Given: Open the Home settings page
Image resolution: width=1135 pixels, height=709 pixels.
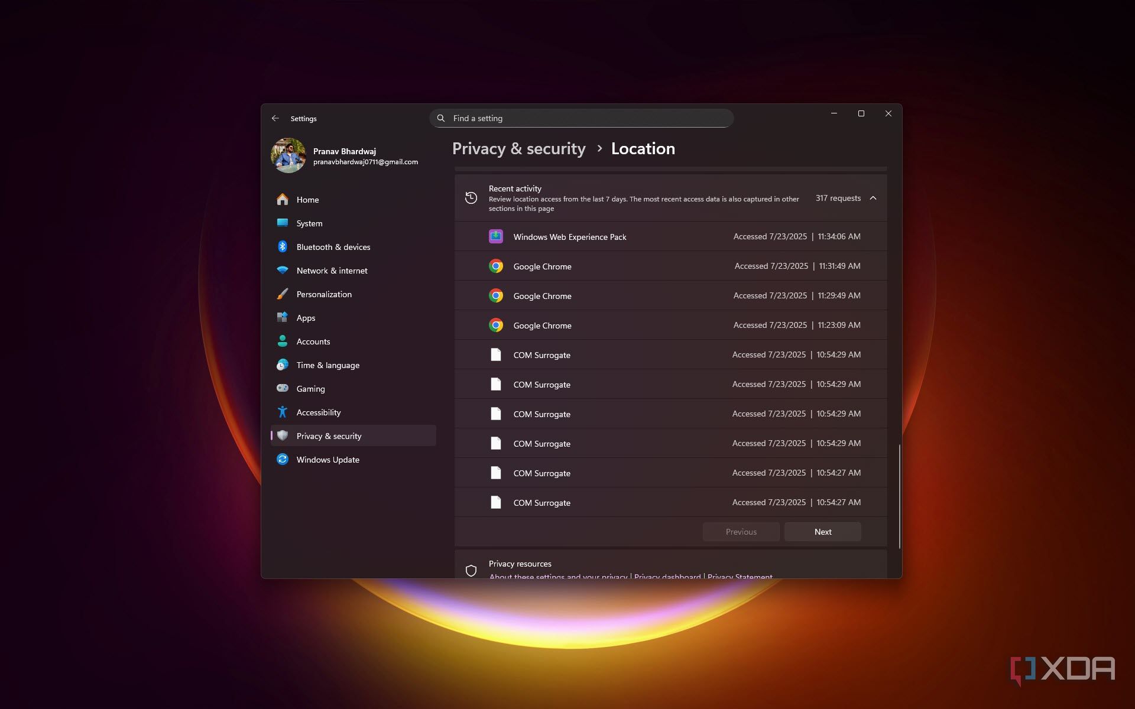Looking at the screenshot, I should (307, 200).
